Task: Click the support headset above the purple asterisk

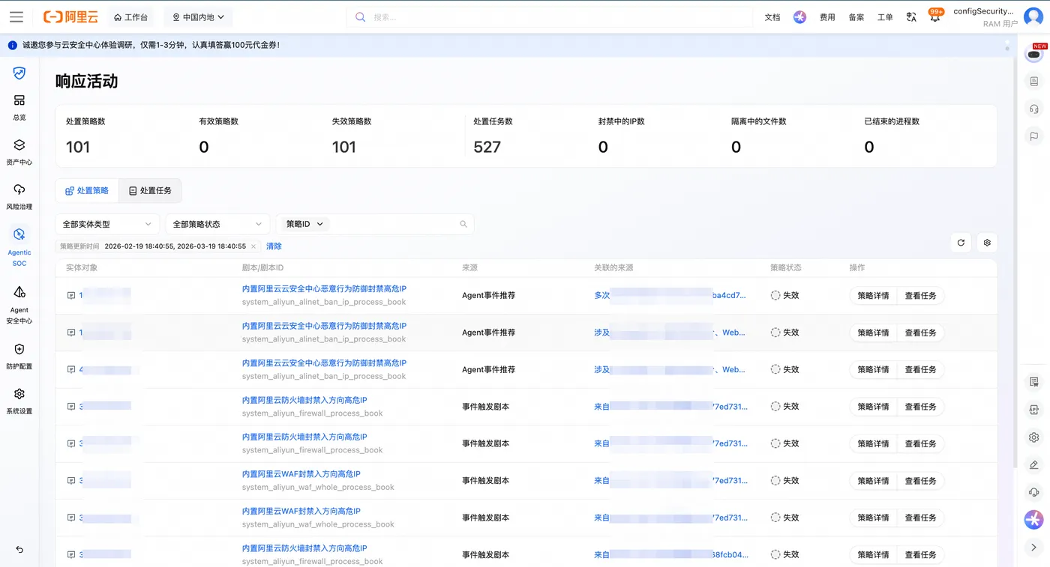Action: point(1034,492)
